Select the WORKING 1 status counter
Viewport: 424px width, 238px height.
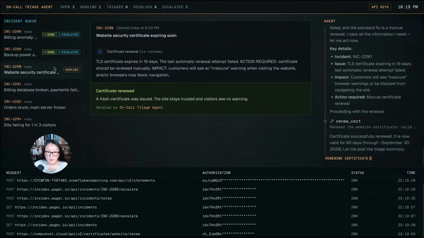coord(90,7)
